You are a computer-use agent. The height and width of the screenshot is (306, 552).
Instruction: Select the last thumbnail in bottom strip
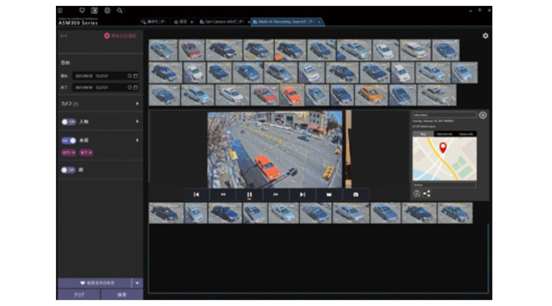pyautogui.click(x=455, y=213)
